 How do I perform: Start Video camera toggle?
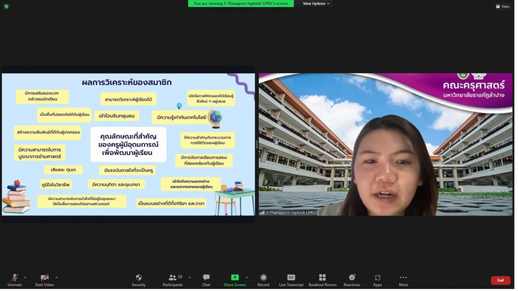pyautogui.click(x=44, y=278)
